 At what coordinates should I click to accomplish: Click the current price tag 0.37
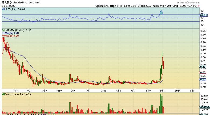point(203,67)
